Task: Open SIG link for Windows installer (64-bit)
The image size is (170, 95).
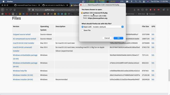Action: coord(153,79)
